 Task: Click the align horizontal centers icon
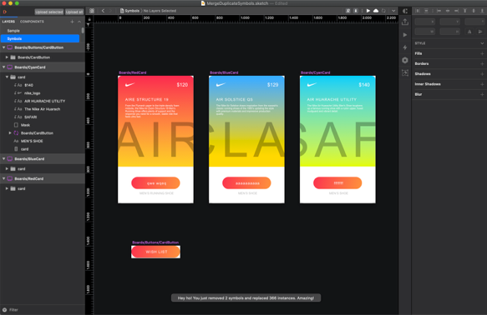(x=448, y=11)
